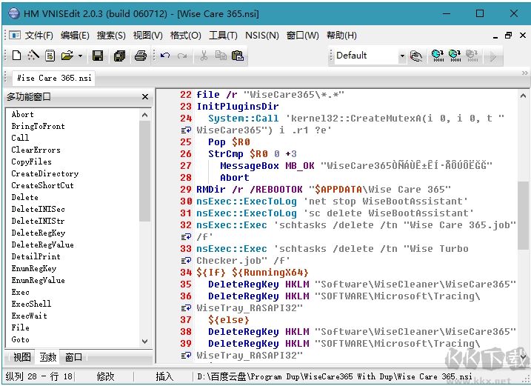
Task: Open the NSIS(N) menu
Action: (x=262, y=35)
